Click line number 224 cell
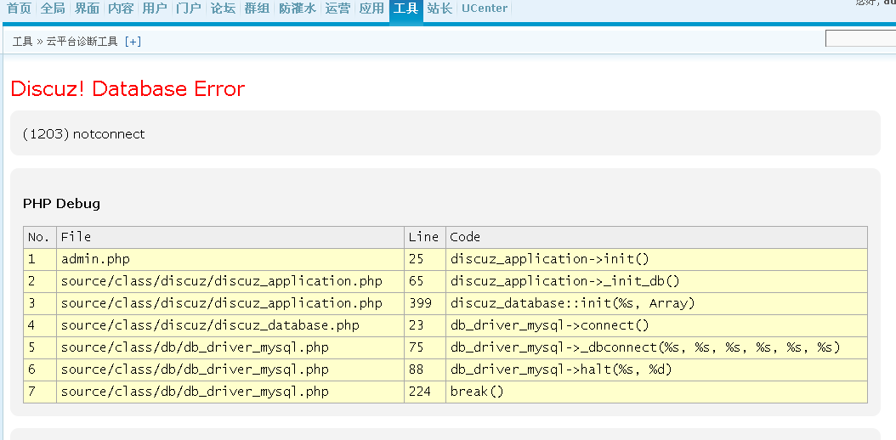This screenshot has height=440, width=896. click(424, 392)
